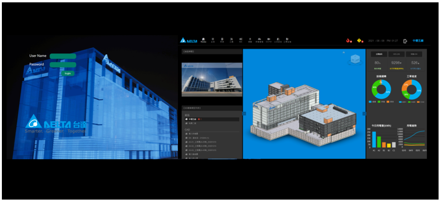
Task: Open the nav item between Home and BA, middle one
Action: pyautogui.click(x=222, y=40)
